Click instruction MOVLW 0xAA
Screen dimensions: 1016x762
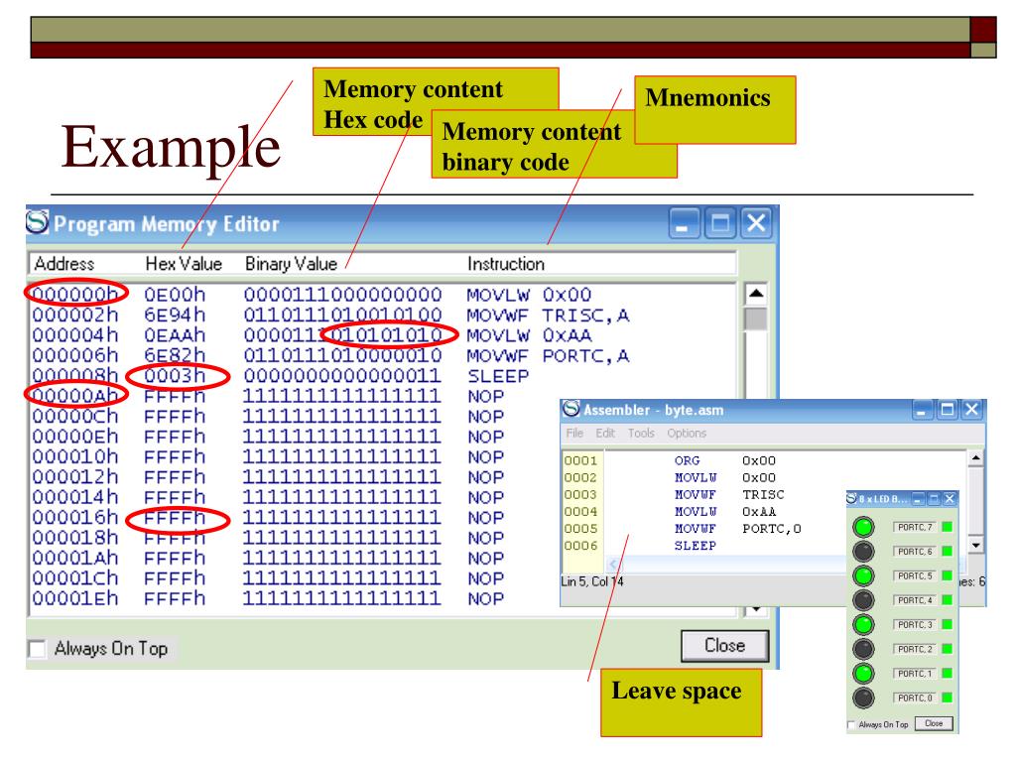point(529,335)
